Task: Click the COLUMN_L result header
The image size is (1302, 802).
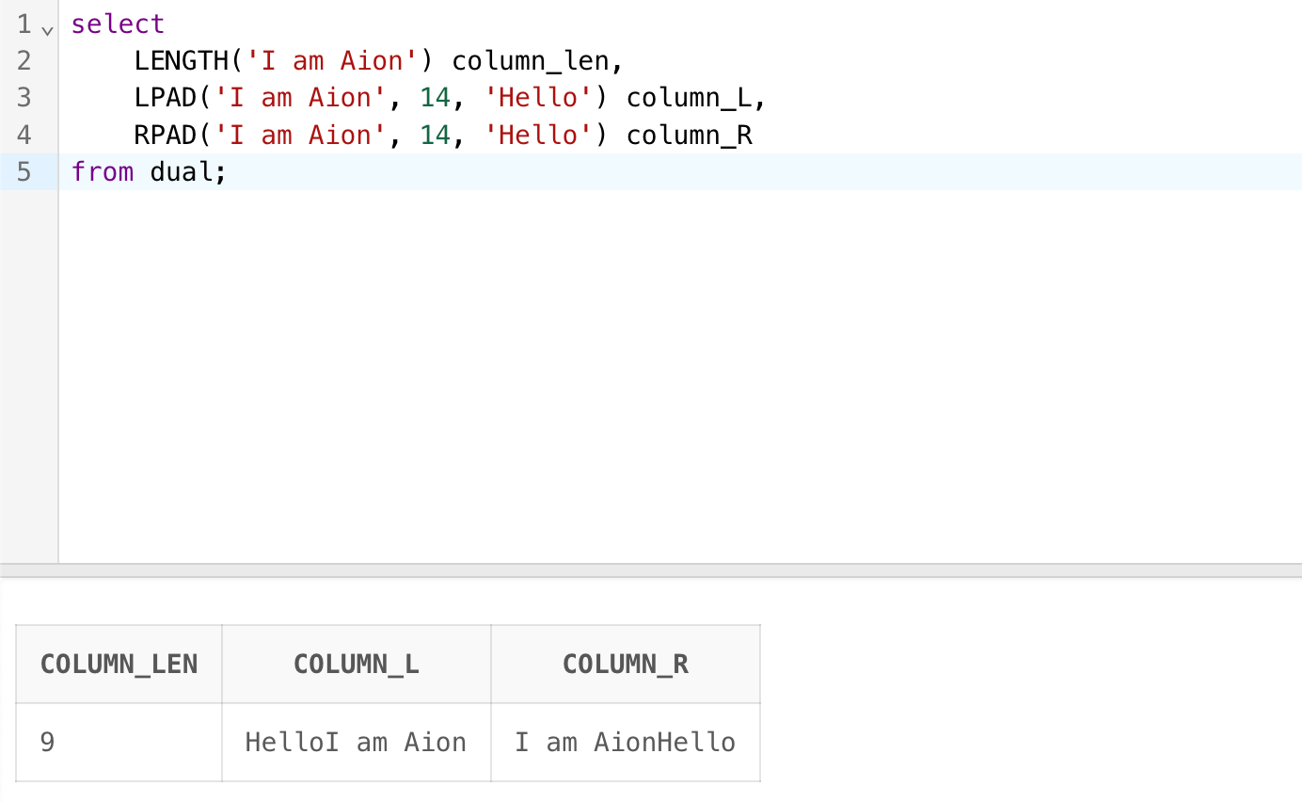Action: (x=356, y=665)
